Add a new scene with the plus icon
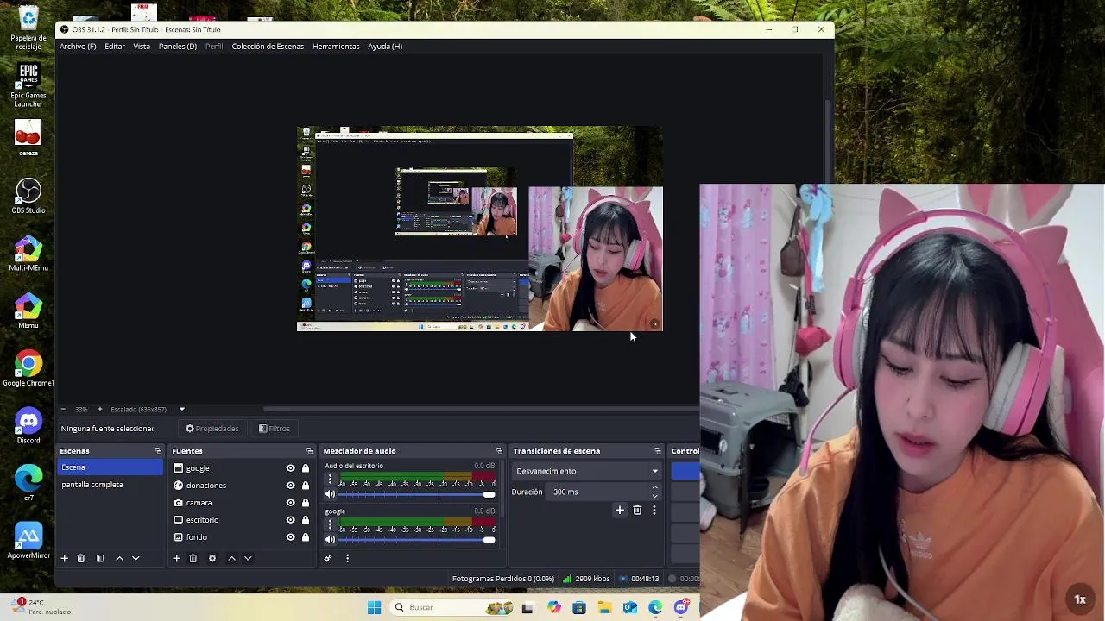The width and height of the screenshot is (1105, 621). tap(64, 558)
